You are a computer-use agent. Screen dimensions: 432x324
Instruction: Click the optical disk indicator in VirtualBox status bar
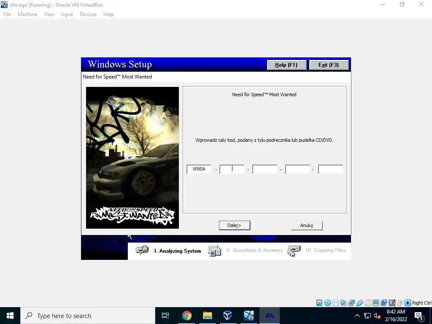[x=327, y=303]
